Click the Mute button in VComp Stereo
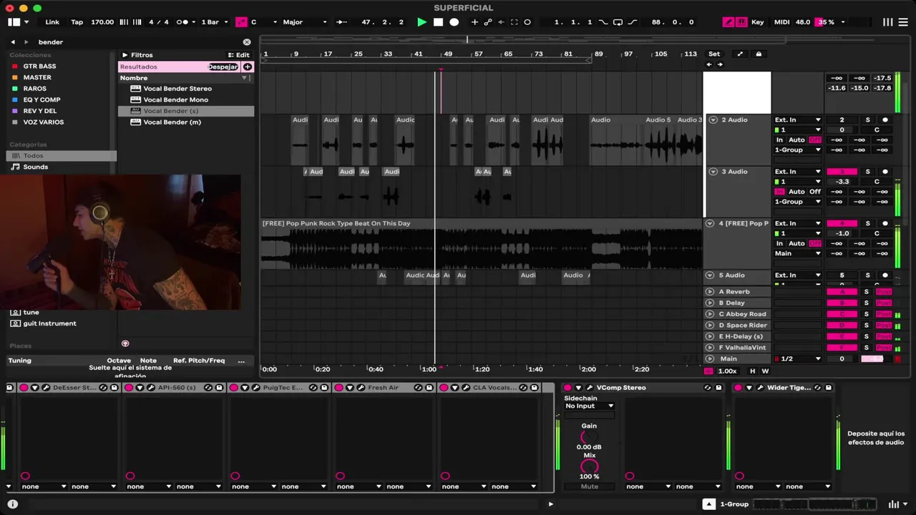 point(589,486)
